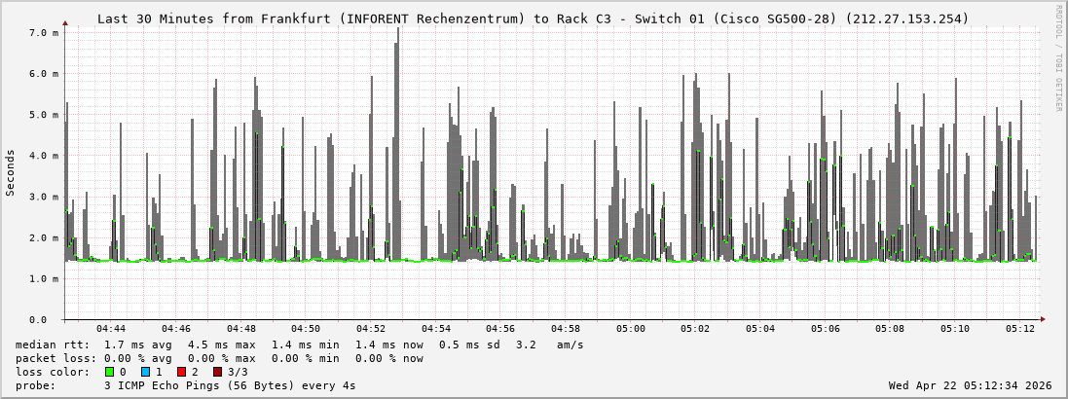
Task: Click the dark red 3/3 loss swatch
Action: pos(217,372)
